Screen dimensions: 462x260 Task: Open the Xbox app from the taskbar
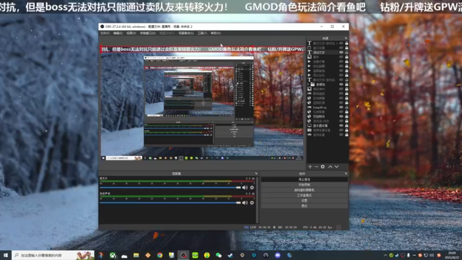click(x=113, y=255)
